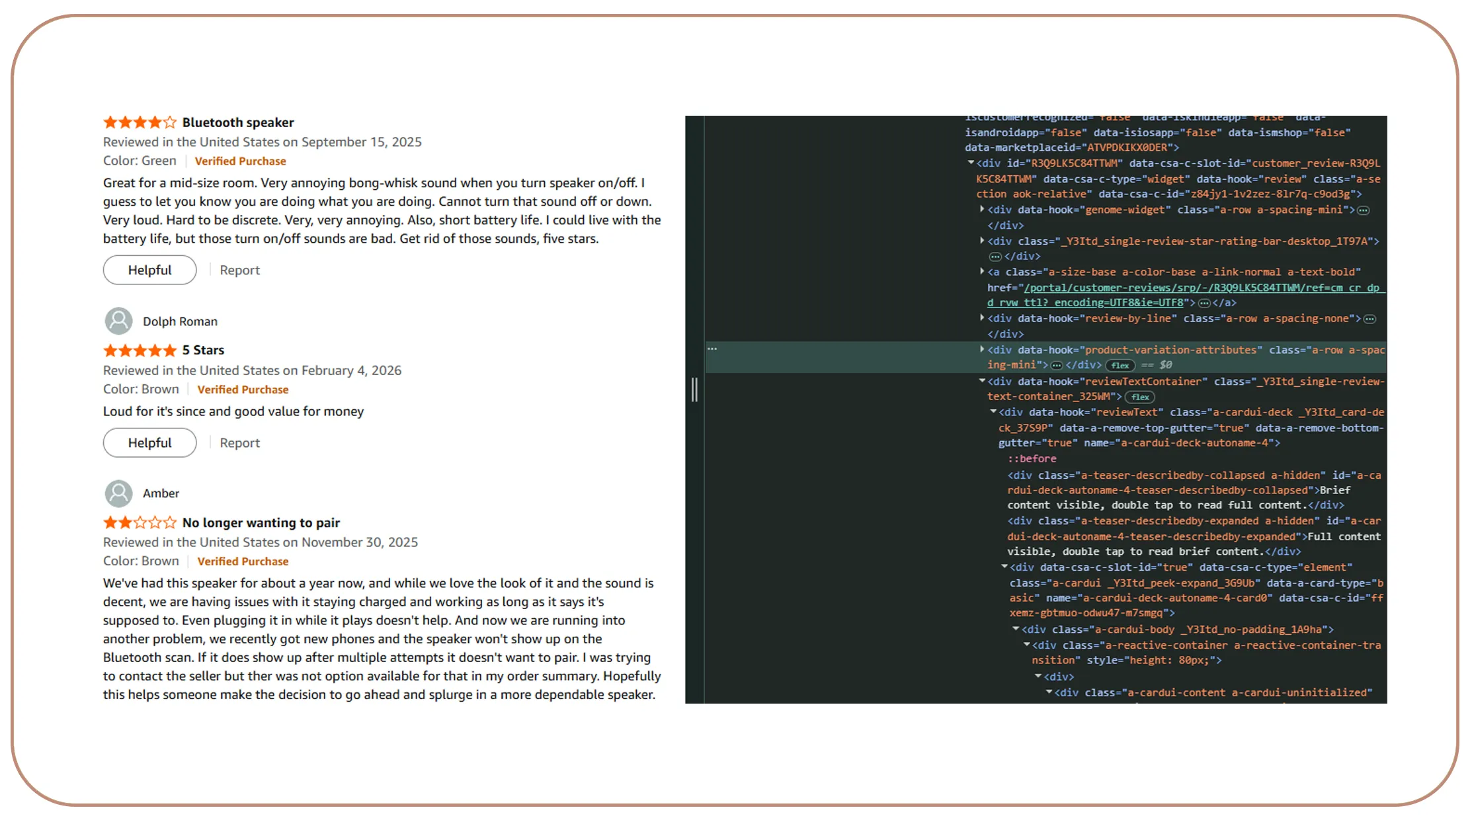Viewport: 1470px width, 820px height.
Task: Click the four-star rating on Bluetooth speaker review
Action: (140, 122)
